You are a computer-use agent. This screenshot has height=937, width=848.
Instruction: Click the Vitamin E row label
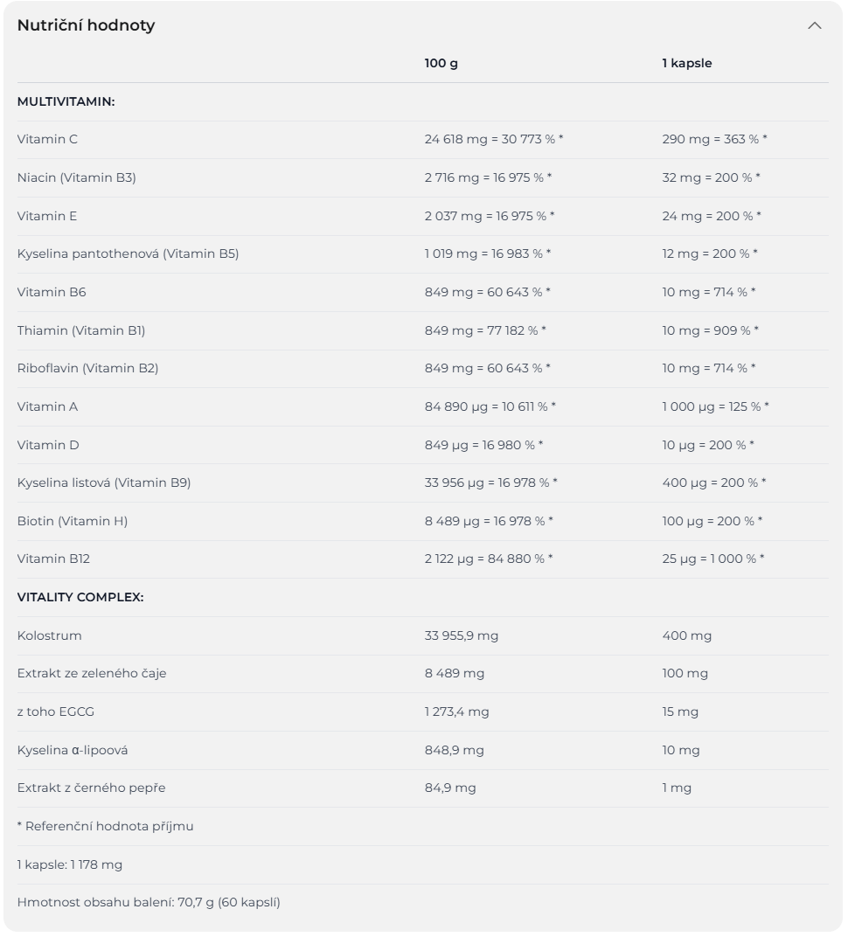click(x=47, y=216)
